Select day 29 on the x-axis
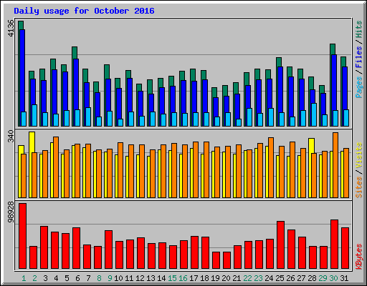Image resolution: width=367 pixels, height=286 pixels. click(323, 278)
